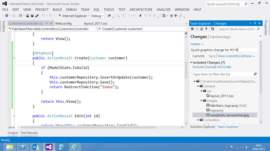Click the Open File toolbar icon
270x151 pixels.
tap(28, 16)
